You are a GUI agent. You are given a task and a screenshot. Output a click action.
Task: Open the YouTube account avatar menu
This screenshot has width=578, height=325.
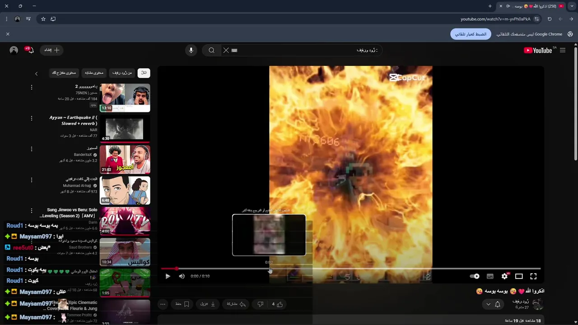(x=14, y=50)
